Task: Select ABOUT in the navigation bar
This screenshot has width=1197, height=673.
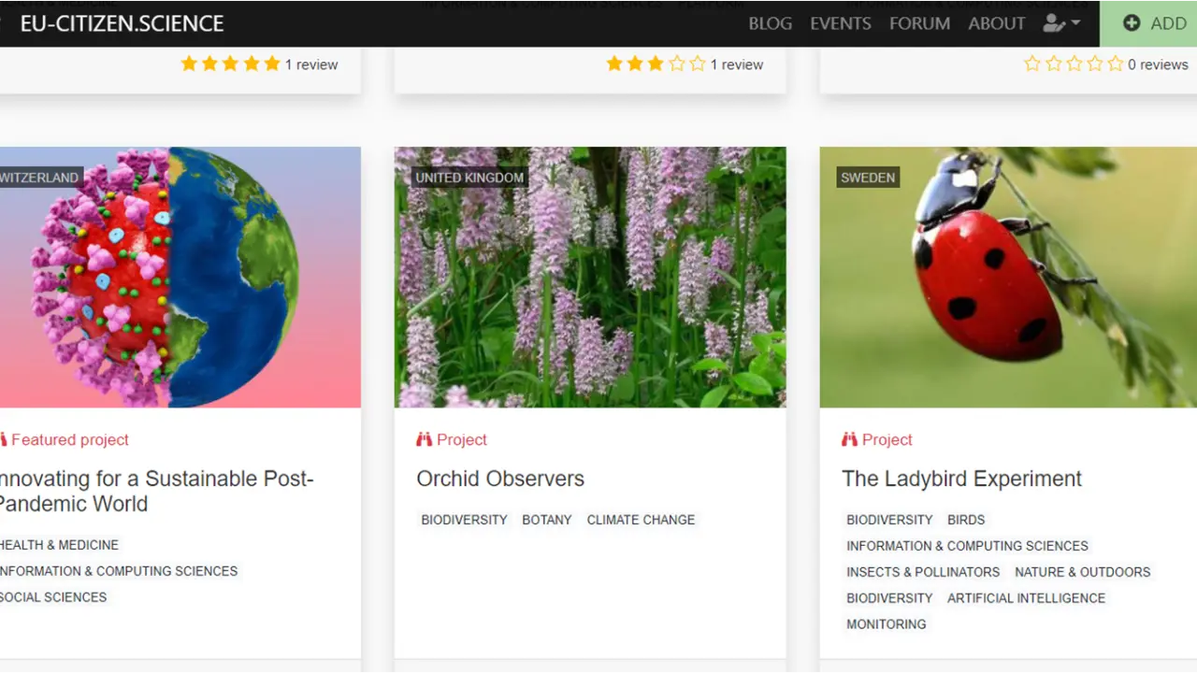Action: click(x=996, y=23)
